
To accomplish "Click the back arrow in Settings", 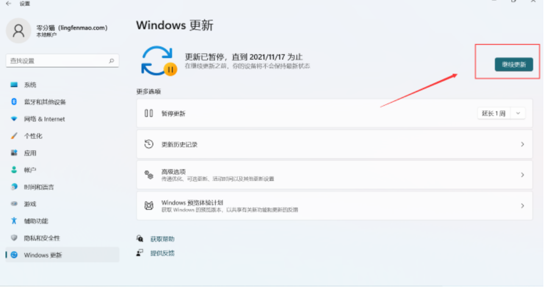I will (9, 4).
